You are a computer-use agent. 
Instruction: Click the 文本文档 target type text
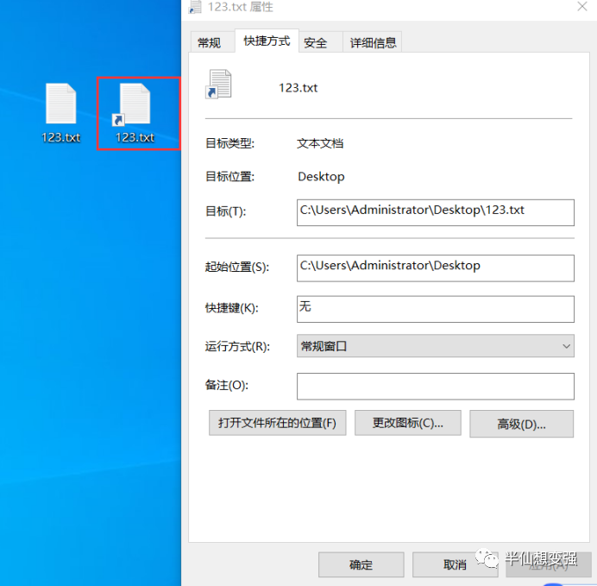pos(320,143)
